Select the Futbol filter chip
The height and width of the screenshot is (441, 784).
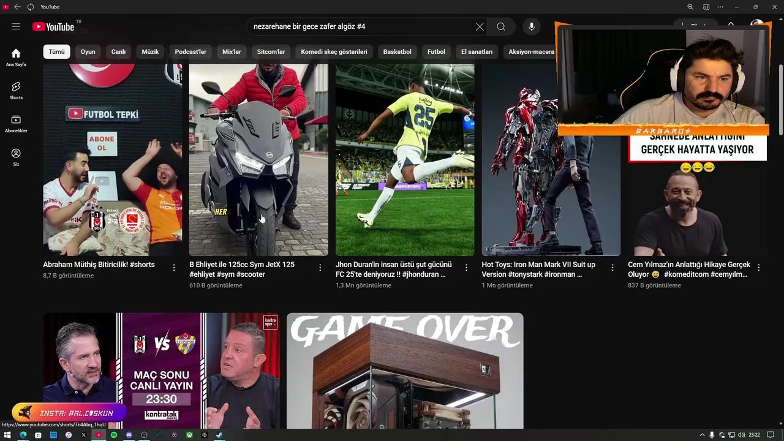pyautogui.click(x=436, y=52)
